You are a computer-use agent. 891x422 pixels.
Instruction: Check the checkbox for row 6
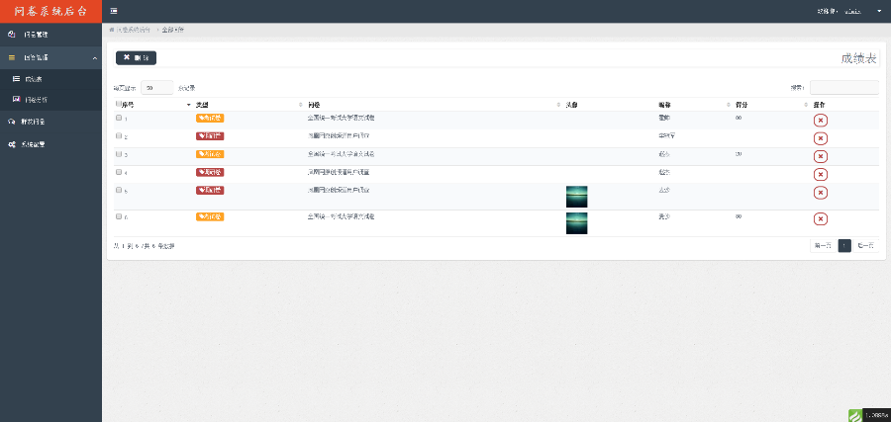point(119,216)
